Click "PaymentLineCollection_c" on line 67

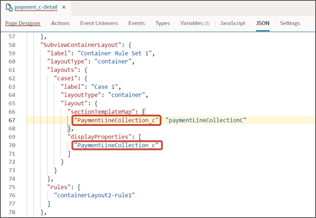coord(116,120)
